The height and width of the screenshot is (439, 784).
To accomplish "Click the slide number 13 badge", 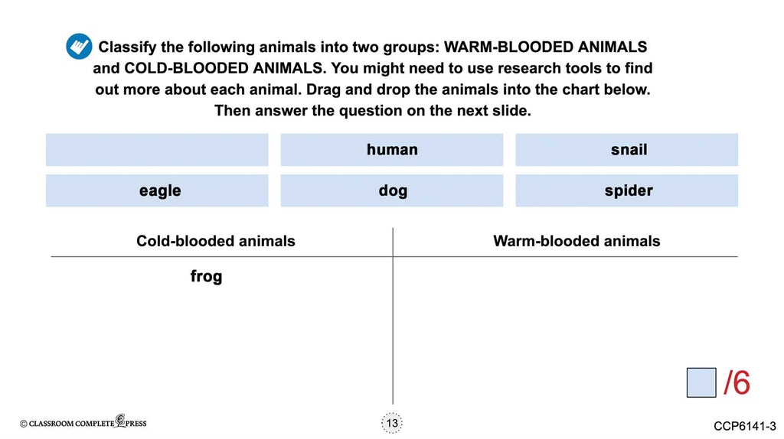I will click(x=392, y=423).
